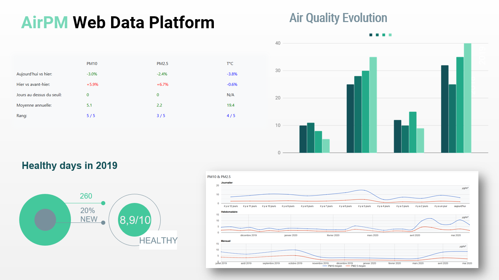499x280 pixels.
Task: Click the "PM2.5 moyen" legend entry
Action: click(x=355, y=266)
